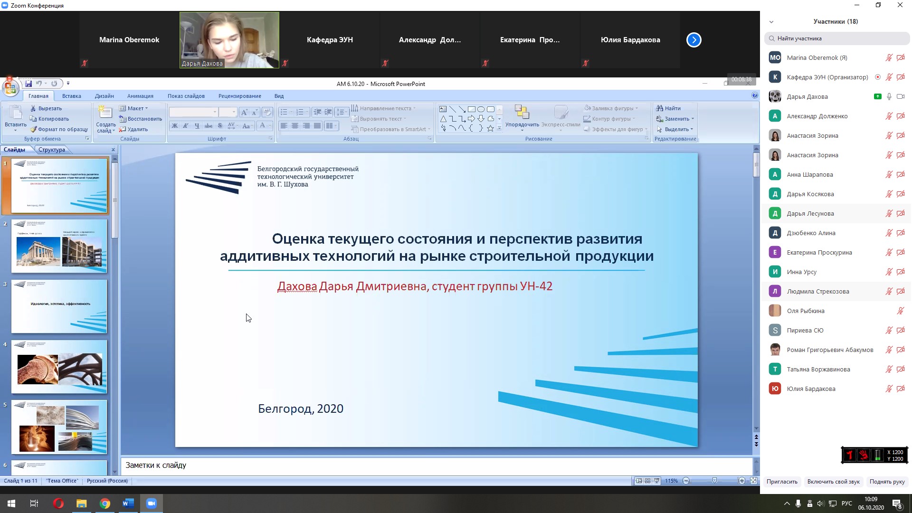Screen dimensions: 912x513
Task: Click the zoom level slider handle
Action: [714, 481]
